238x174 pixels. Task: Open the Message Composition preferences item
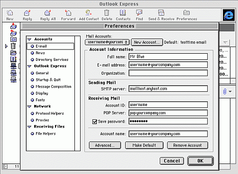(54, 87)
